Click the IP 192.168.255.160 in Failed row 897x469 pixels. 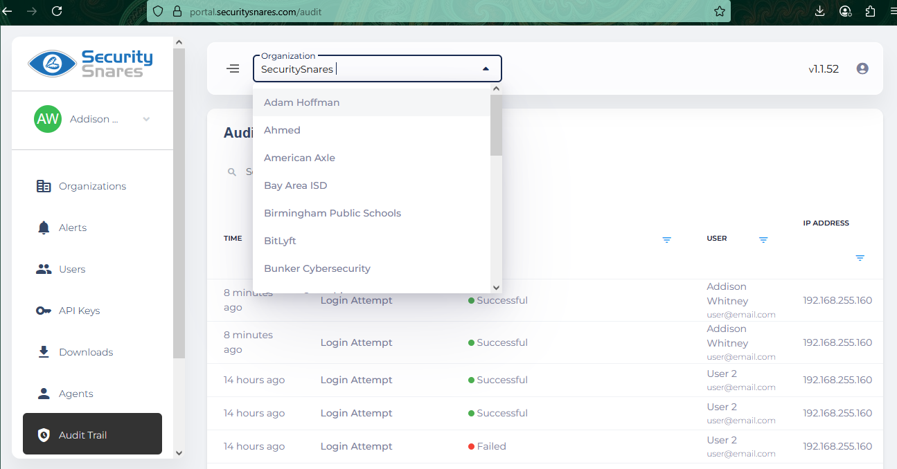tap(837, 446)
